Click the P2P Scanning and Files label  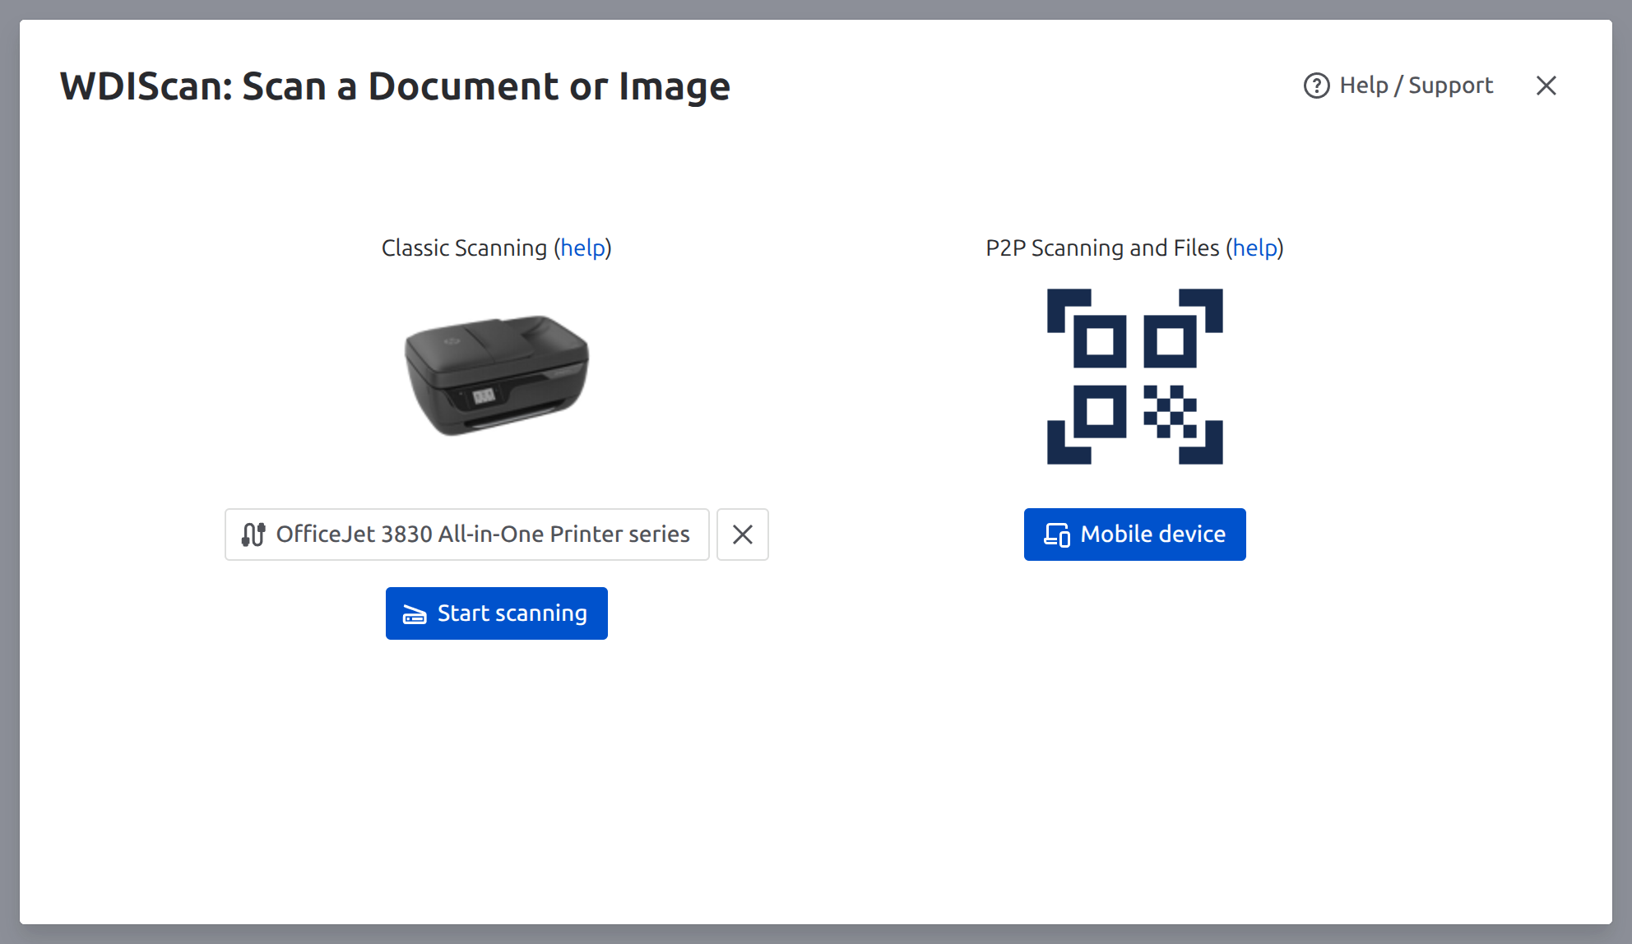point(1102,248)
